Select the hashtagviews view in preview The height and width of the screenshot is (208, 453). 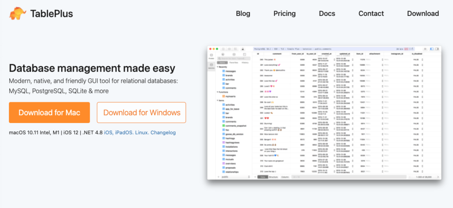point(231,143)
